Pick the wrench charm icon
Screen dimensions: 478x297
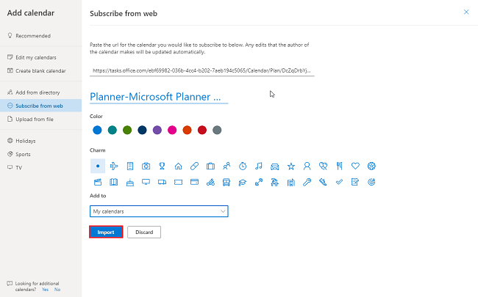307,182
